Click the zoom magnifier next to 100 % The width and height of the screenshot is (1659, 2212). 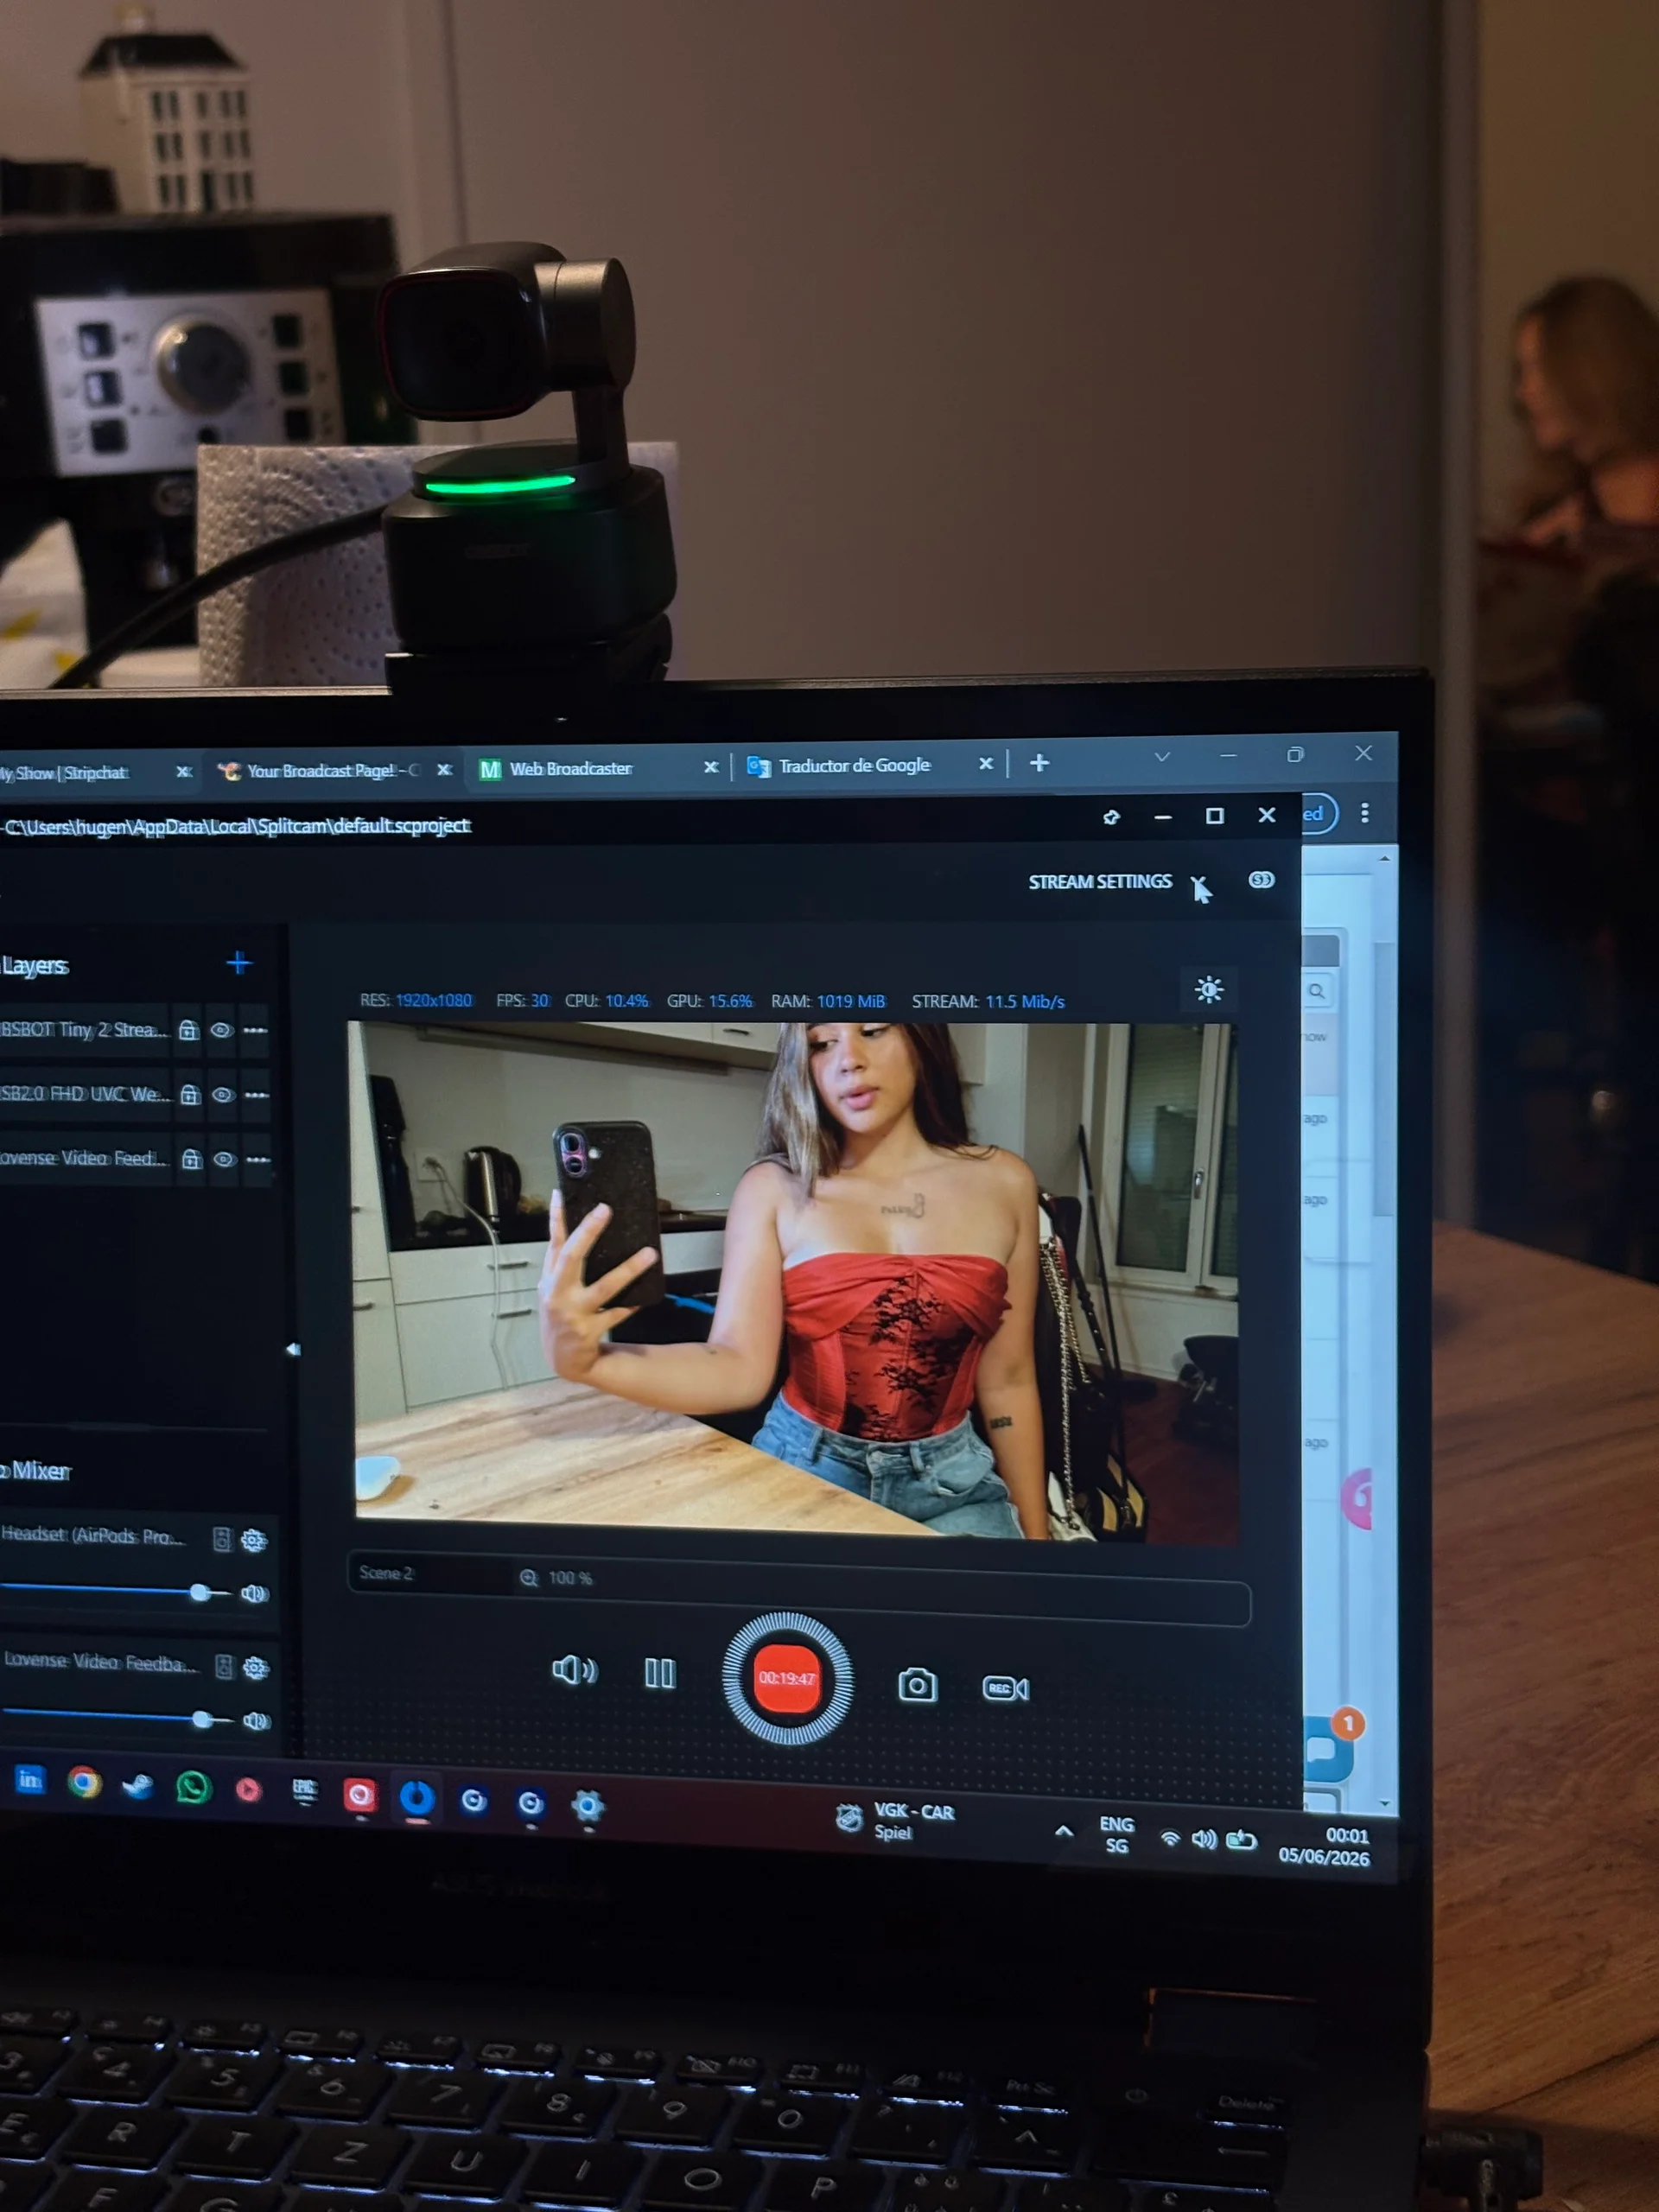click(529, 1577)
